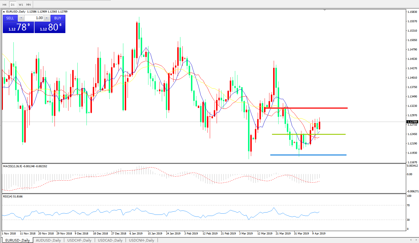
Task: Select the EURUSD Daily chart tab
Action: pos(17,240)
